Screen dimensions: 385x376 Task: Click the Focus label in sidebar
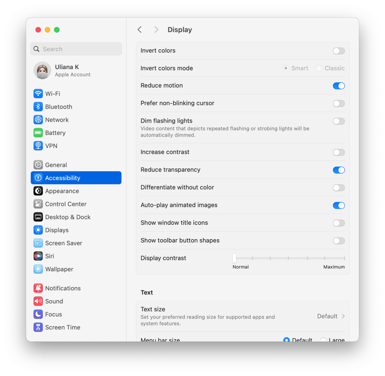click(54, 314)
